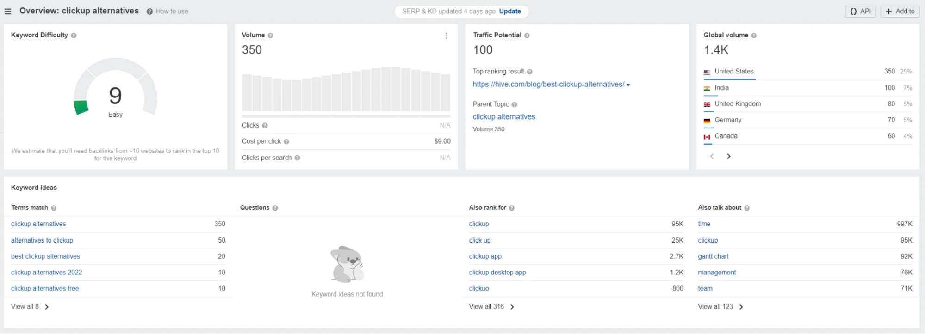Viewport: 925px width, 334px height.
Task: Open the 'best clickup alternatives' keyword
Action: coord(45,256)
